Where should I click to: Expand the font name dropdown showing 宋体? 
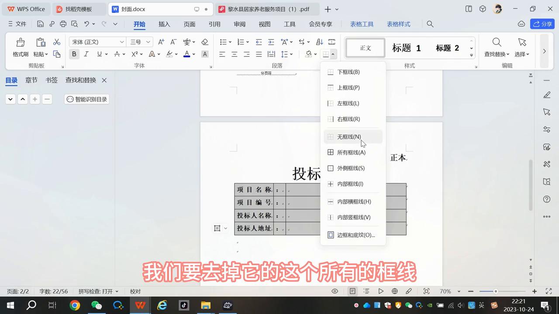pyautogui.click(x=122, y=42)
